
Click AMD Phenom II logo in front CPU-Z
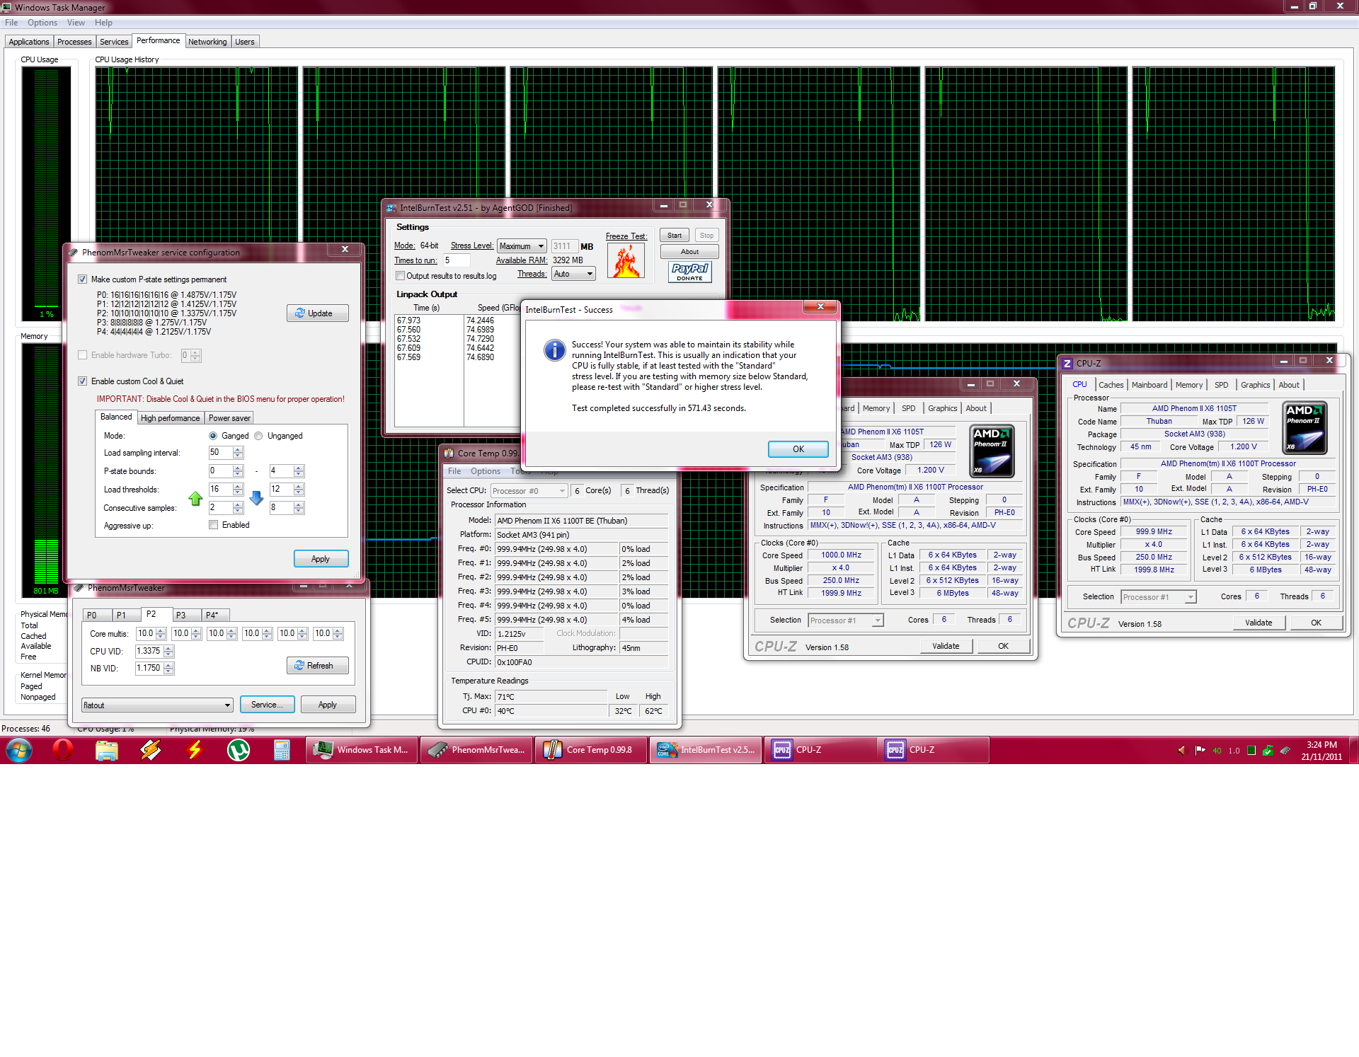click(1304, 427)
